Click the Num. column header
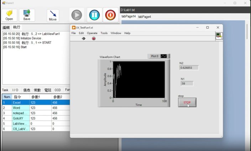Image resolution: width=251 pixels, height=151 pixels. (x=7, y=97)
